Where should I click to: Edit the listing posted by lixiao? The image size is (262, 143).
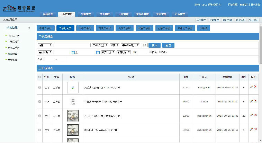(x=251, y=101)
